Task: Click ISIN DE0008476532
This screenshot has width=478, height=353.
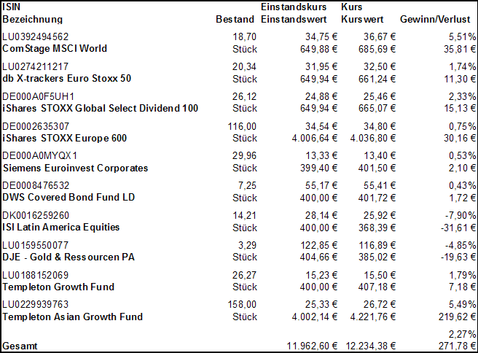Action: (x=36, y=186)
